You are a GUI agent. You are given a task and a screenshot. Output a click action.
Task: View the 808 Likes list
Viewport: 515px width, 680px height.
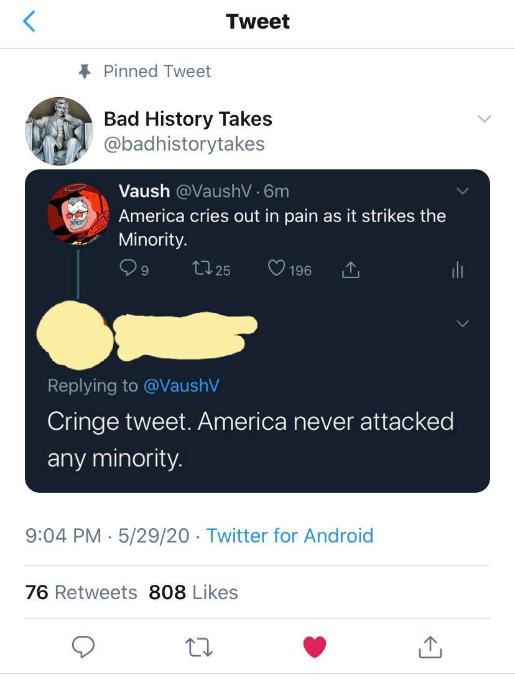pos(193,592)
